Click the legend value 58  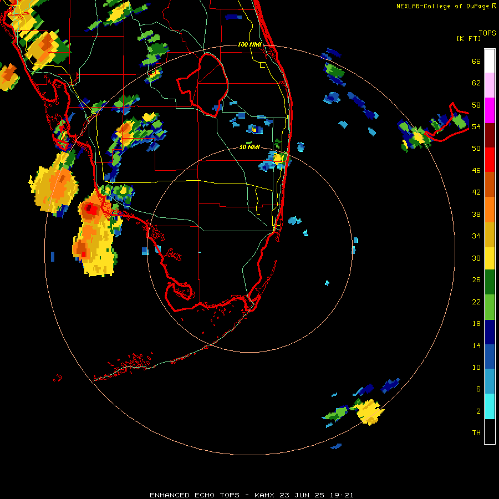tap(476, 105)
